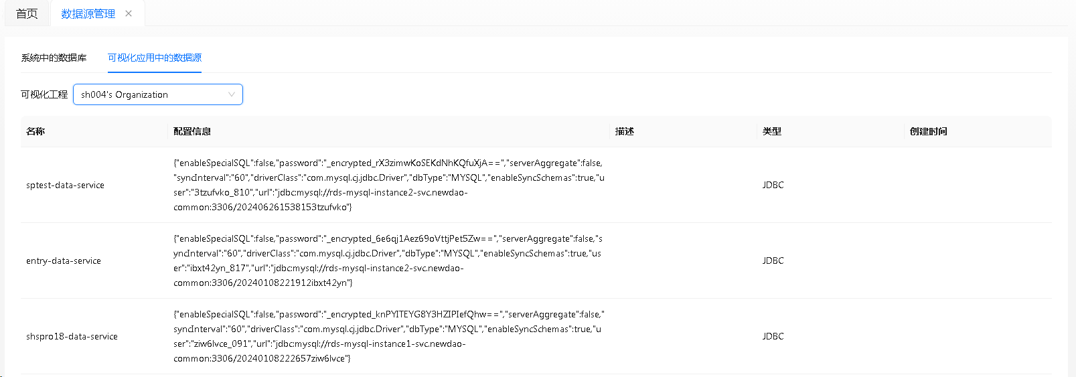Click the 类型 column header
Viewport: 1076px width, 377px height.
pos(772,131)
